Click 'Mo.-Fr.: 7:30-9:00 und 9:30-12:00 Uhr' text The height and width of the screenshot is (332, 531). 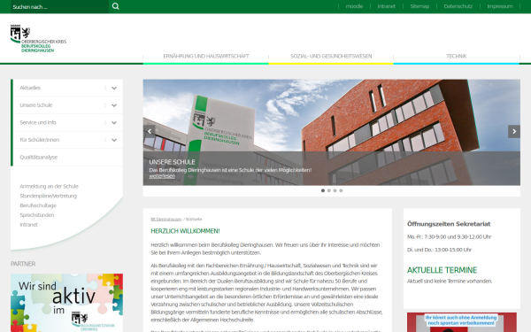click(449, 236)
